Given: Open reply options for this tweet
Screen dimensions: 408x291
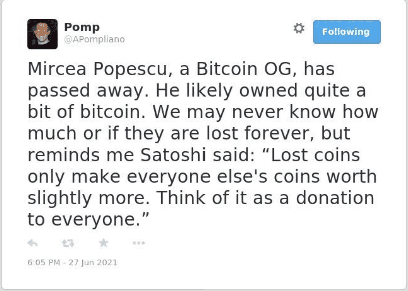Looking at the screenshot, I should [32, 243].
